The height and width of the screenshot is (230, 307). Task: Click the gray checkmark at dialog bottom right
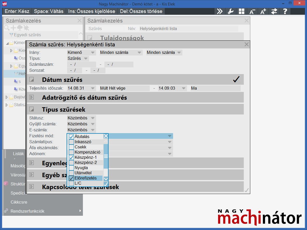246,190
